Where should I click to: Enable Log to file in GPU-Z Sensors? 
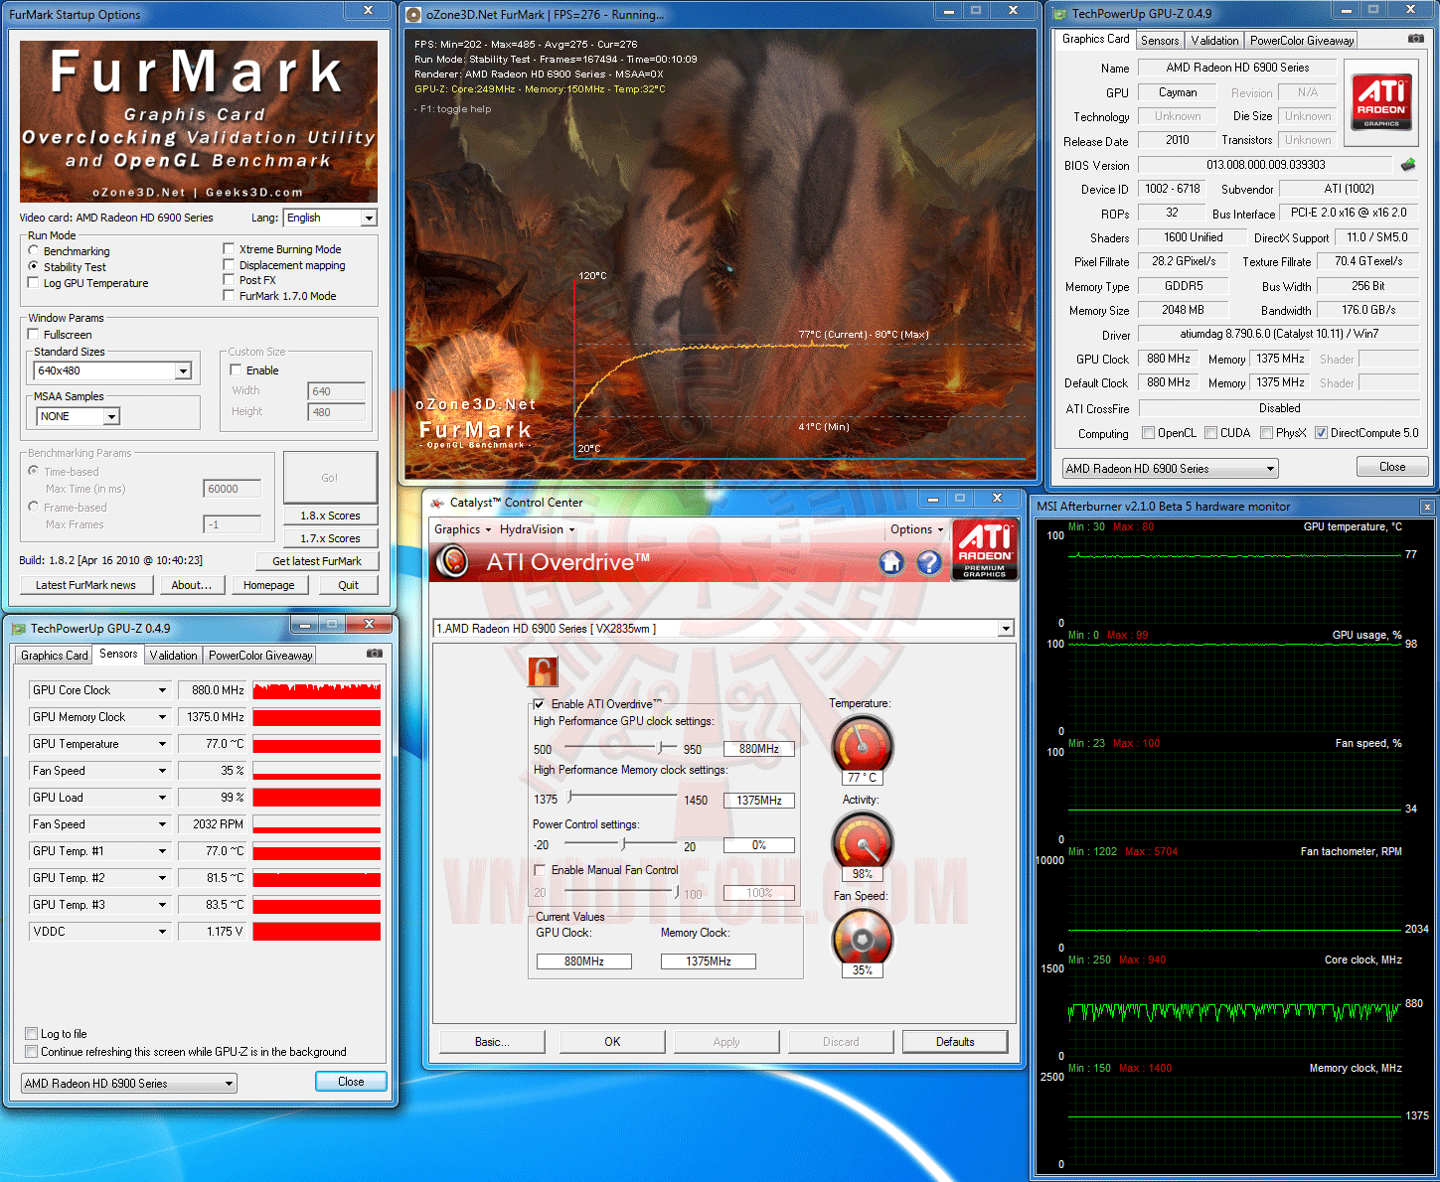pos(32,1034)
